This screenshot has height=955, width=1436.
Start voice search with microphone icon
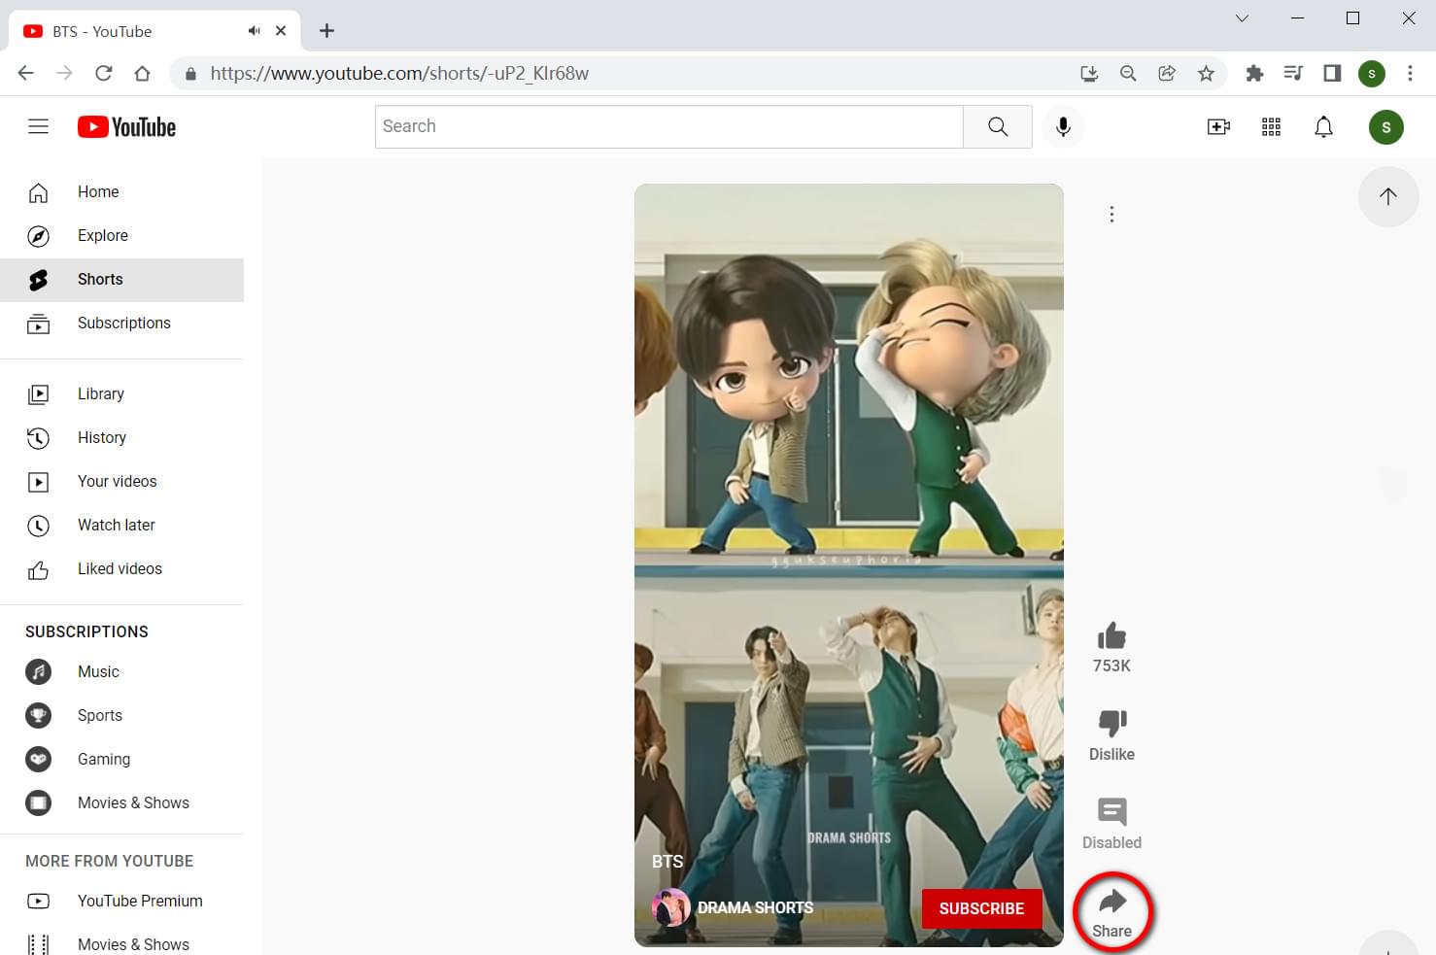1063,126
